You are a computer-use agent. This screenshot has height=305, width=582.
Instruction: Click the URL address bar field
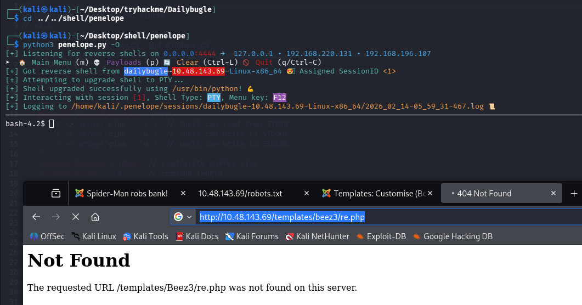384,217
